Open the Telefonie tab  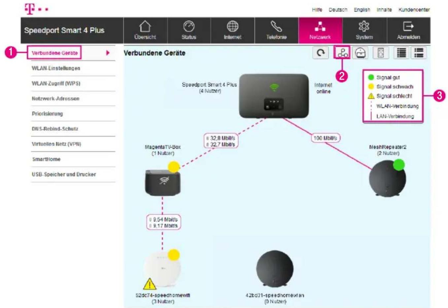click(x=276, y=30)
